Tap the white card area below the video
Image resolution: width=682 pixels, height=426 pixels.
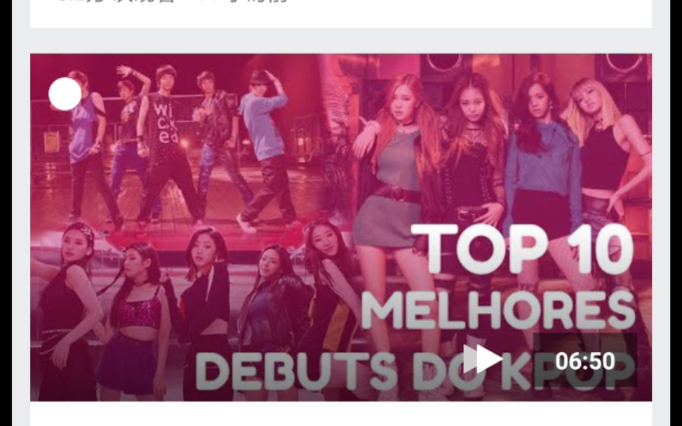[x=340, y=413]
